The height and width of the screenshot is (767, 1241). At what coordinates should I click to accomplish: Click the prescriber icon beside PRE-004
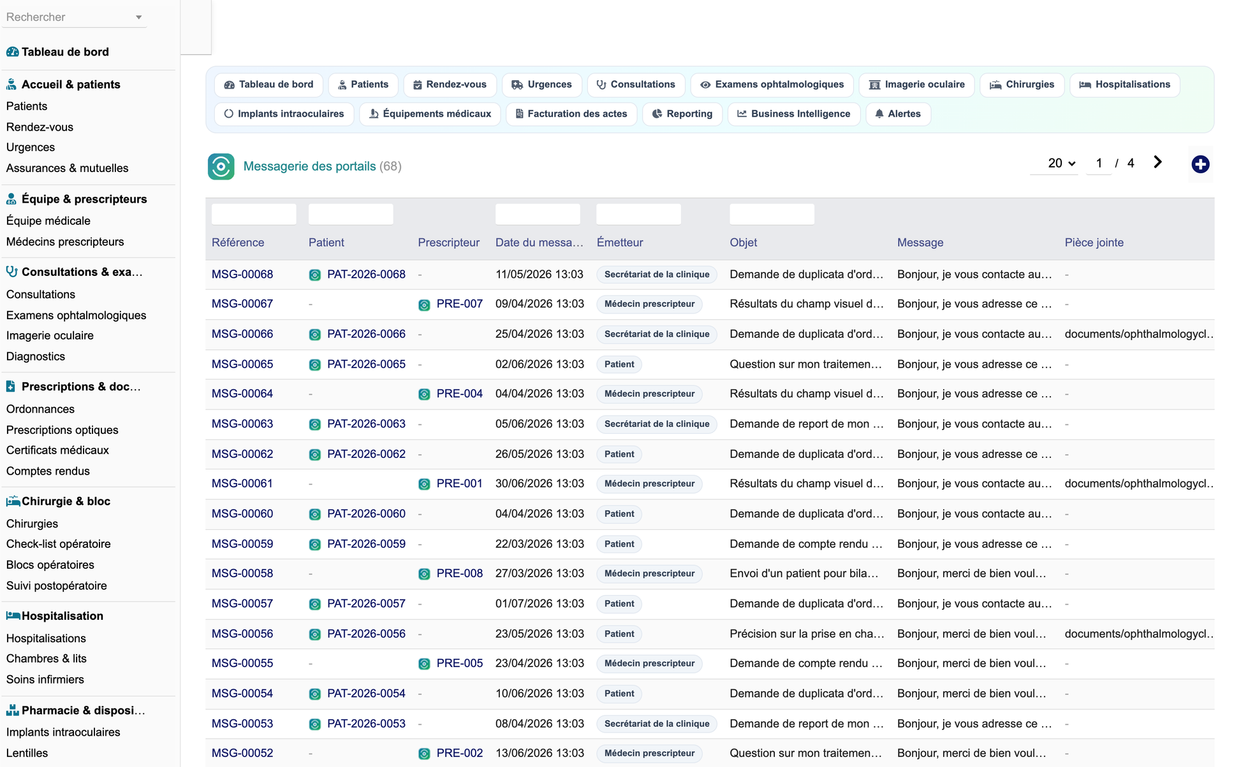(x=424, y=395)
